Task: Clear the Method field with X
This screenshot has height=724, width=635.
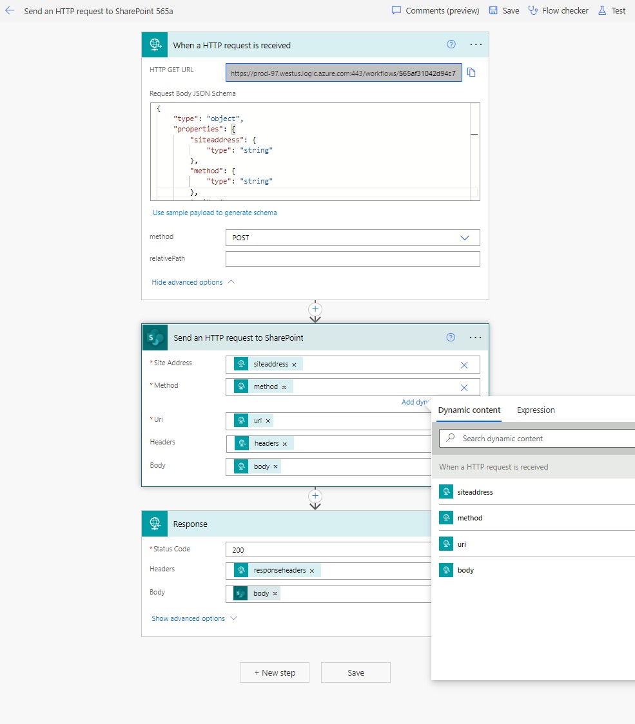Action: [464, 387]
